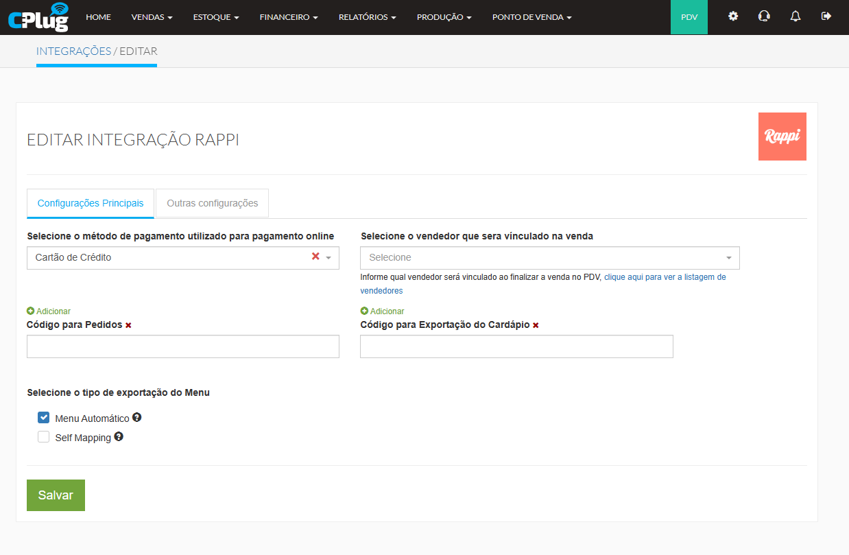Click red x beside Código para Pedidos

click(x=128, y=325)
